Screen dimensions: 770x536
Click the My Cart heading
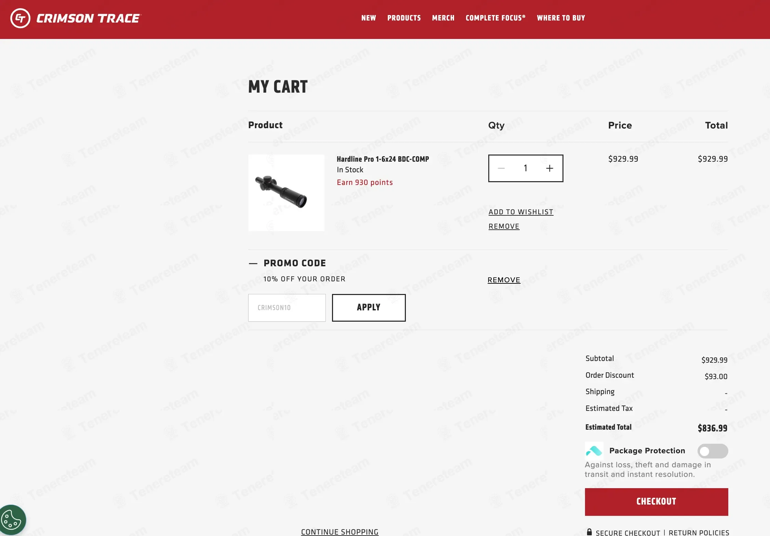pyautogui.click(x=278, y=87)
